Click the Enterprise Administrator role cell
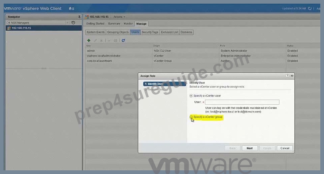 coord(235,56)
